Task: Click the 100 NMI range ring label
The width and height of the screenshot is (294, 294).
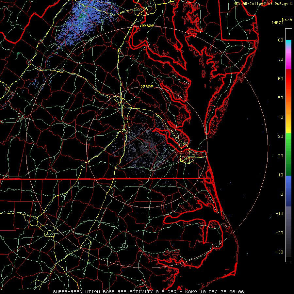Action: coord(147,26)
